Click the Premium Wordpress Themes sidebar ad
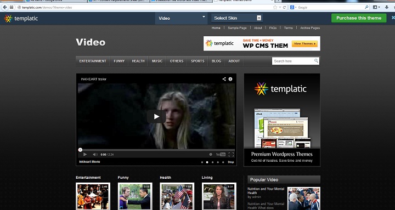The image size is (395, 210). [282, 120]
